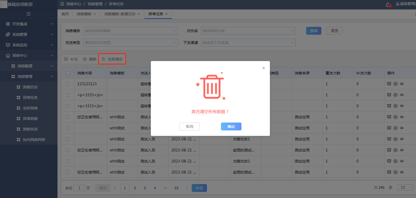View eye icon in the 123123123 row
This screenshot has width=416, height=198.
402,84
